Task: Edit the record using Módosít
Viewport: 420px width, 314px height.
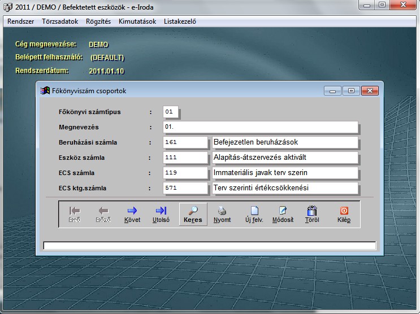Action: (x=283, y=214)
